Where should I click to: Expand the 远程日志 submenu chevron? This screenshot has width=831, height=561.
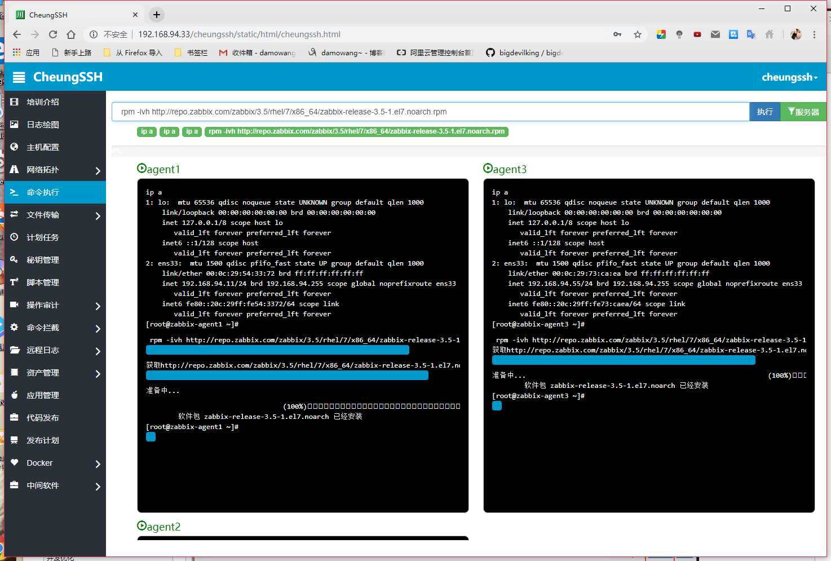click(x=98, y=351)
